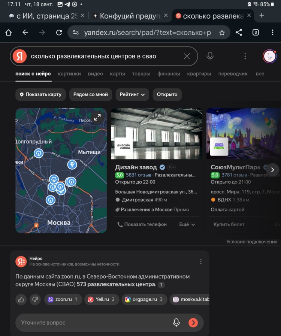Image resolution: width=281 pixels, height=336 pixels.
Task: Click the Yandex Я logo in the search box
Action: 19,56
